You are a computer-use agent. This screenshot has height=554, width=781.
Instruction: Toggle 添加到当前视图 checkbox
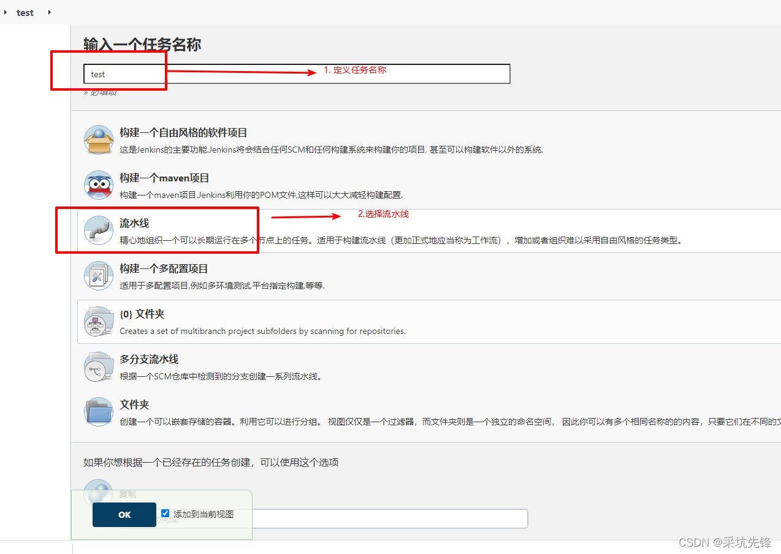pyautogui.click(x=165, y=514)
